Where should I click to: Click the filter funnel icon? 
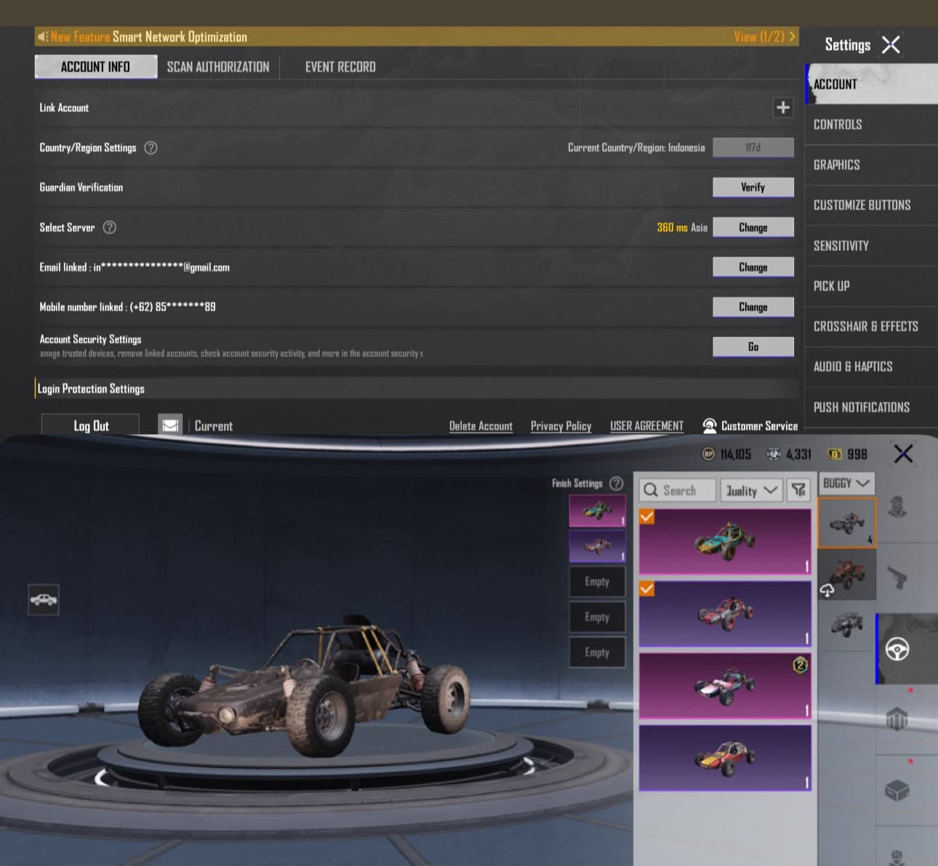pyautogui.click(x=799, y=490)
